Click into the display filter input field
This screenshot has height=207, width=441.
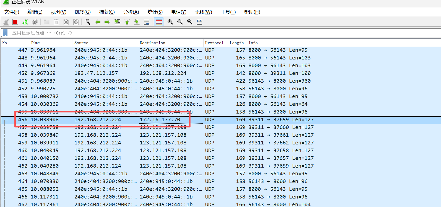225,33
